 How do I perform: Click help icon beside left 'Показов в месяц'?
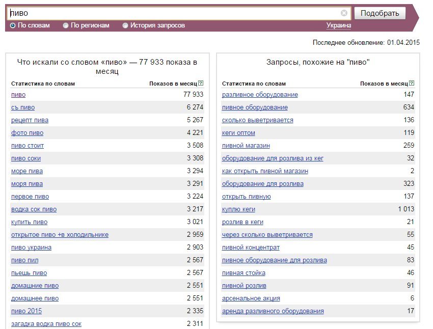tap(201, 84)
